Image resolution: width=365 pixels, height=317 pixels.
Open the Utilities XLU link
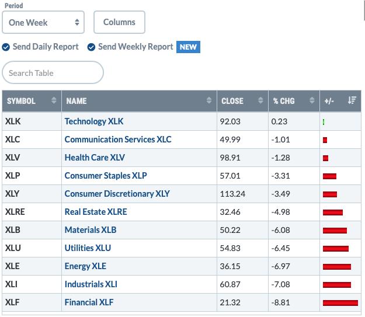point(88,248)
